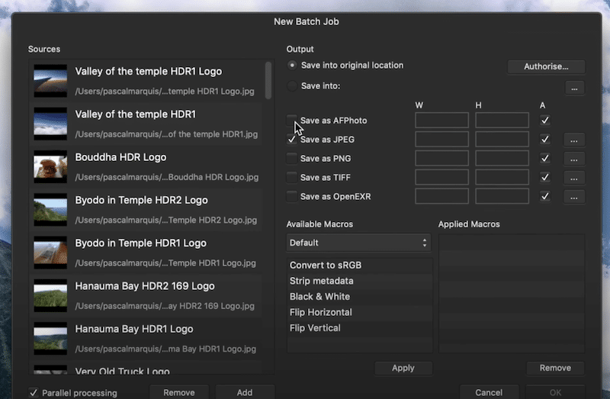
Task: Click the height field for OpenEXR
Action: pos(502,197)
